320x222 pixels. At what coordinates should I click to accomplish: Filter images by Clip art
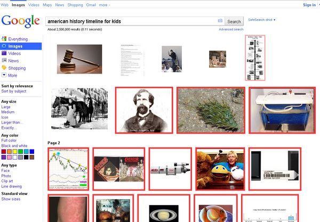tap(7, 181)
